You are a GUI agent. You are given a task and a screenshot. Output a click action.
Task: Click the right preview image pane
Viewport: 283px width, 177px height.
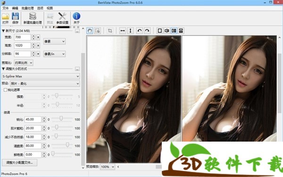229,89
